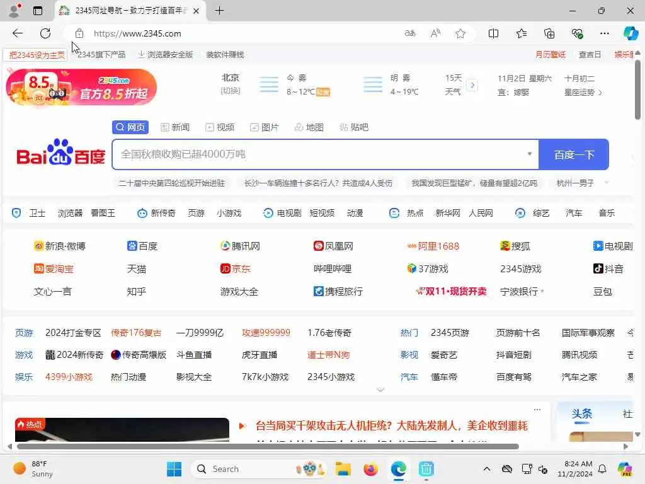Viewport: 645px width, 484px height.
Task: Click the 双11·现货开卖 promo link
Action: click(x=451, y=291)
